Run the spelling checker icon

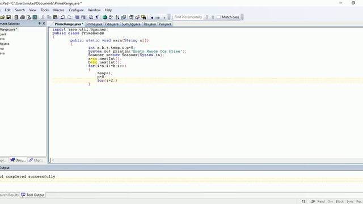click(111, 18)
